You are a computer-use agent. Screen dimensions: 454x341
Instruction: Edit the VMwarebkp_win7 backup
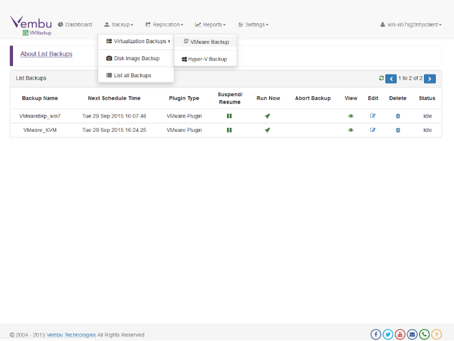(373, 116)
